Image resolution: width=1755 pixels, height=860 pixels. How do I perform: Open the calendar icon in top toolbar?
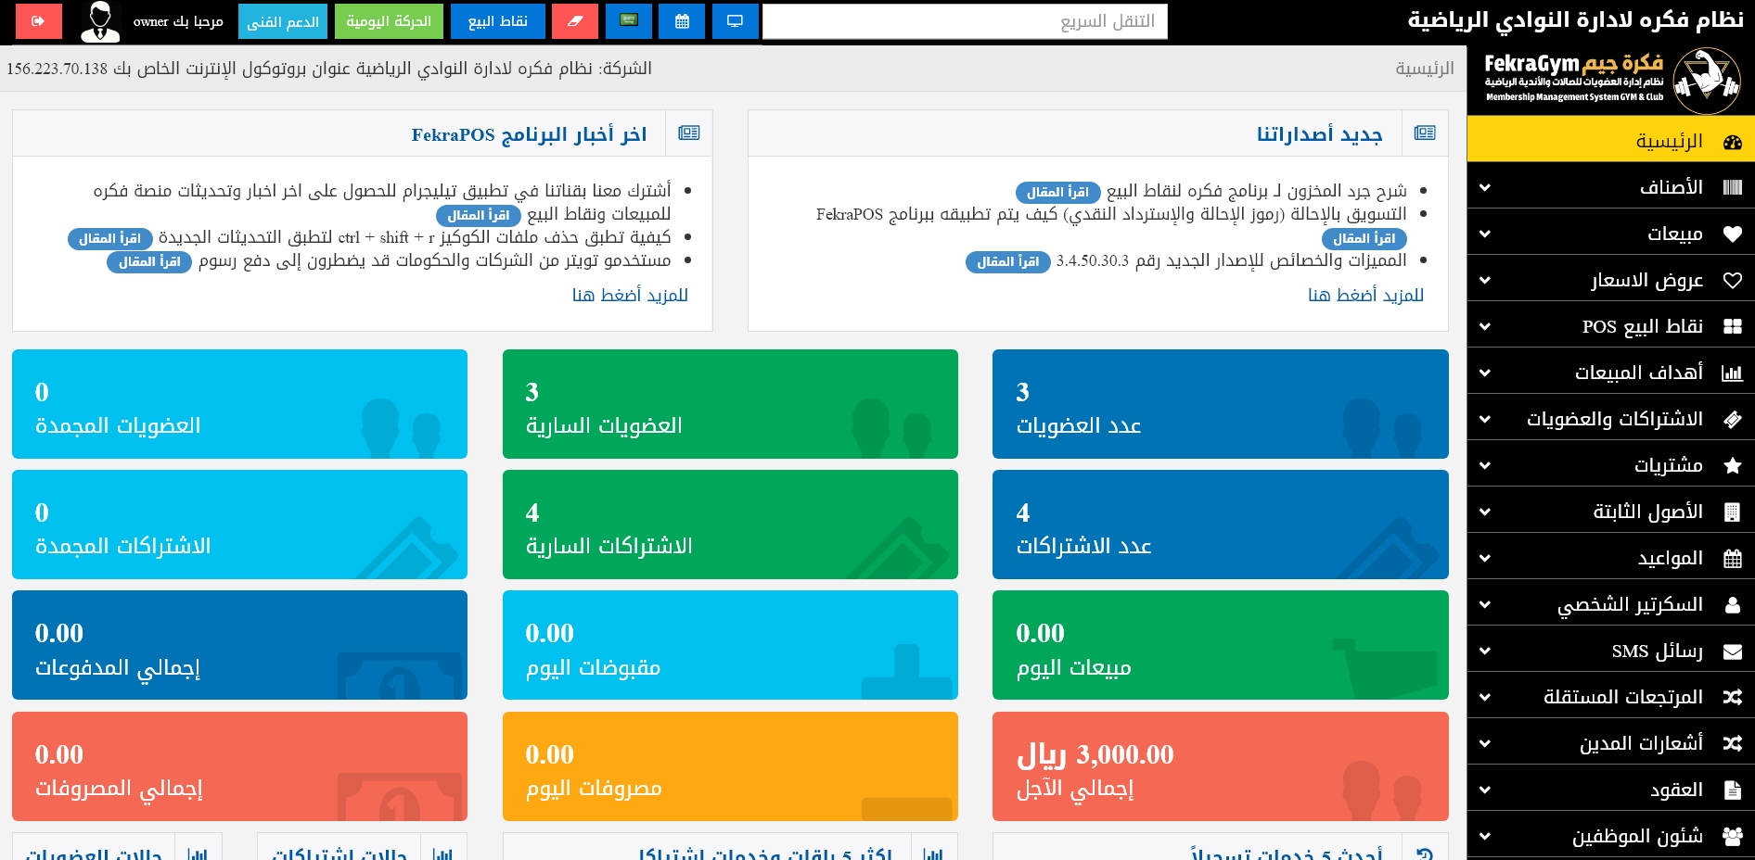point(682,21)
